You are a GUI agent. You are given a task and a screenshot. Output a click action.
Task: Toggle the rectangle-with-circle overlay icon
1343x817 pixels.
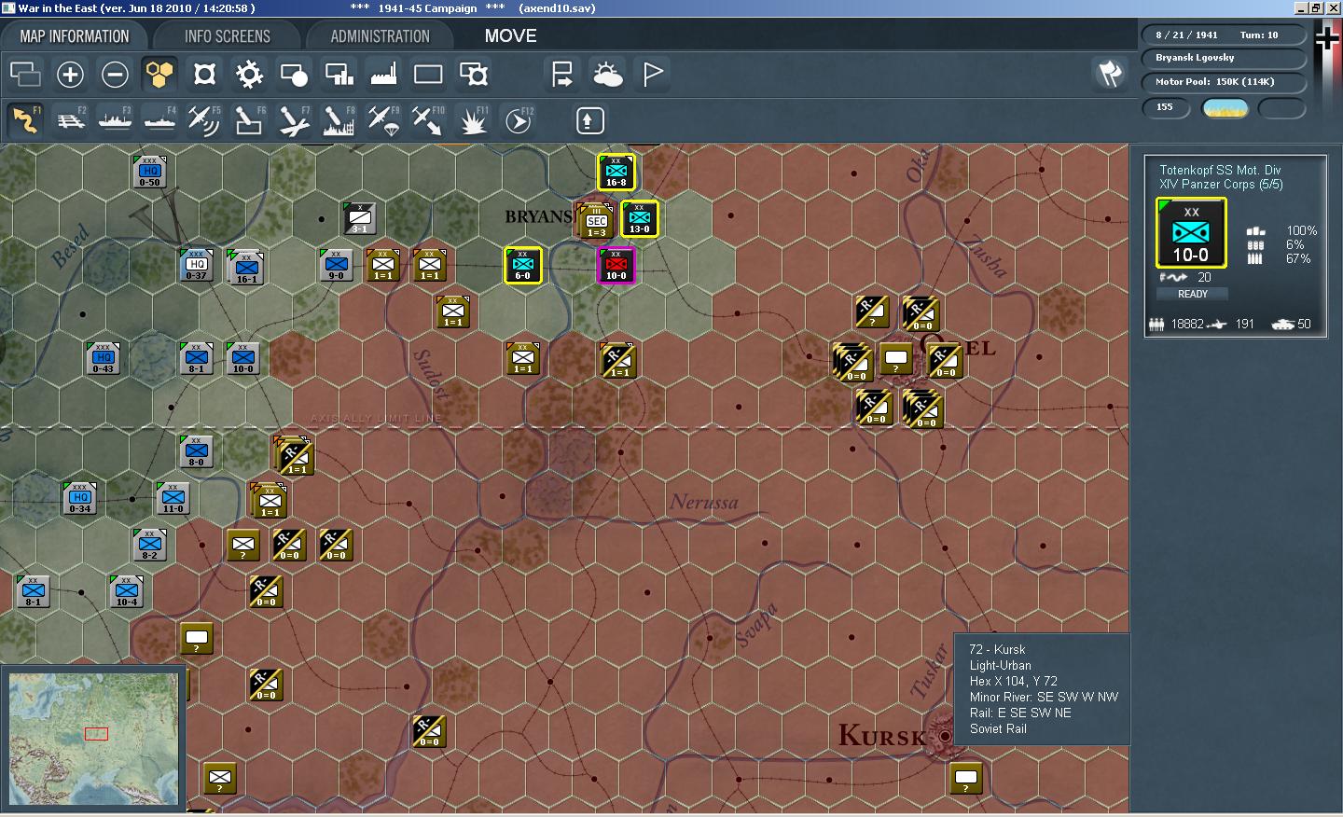[x=294, y=75]
